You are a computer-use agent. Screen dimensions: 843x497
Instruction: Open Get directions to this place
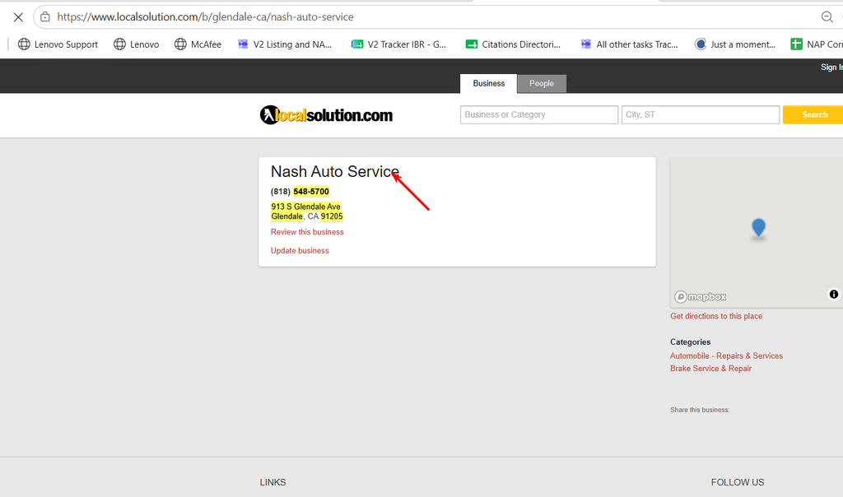(x=716, y=317)
